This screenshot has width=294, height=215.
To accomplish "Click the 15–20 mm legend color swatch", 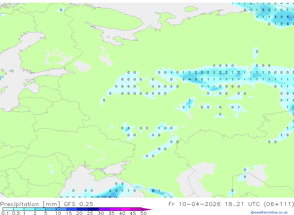I will pyautogui.click(x=72, y=209).
